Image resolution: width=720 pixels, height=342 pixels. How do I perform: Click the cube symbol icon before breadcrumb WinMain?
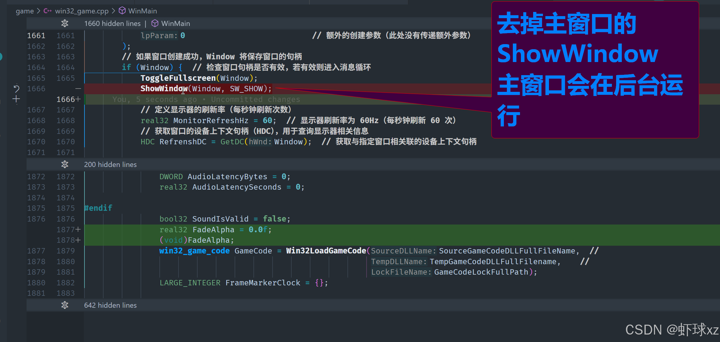[122, 11]
